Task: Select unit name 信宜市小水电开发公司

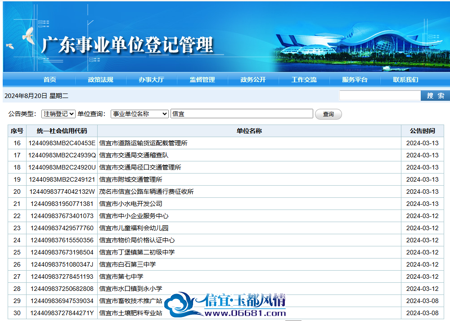Action: point(130,204)
